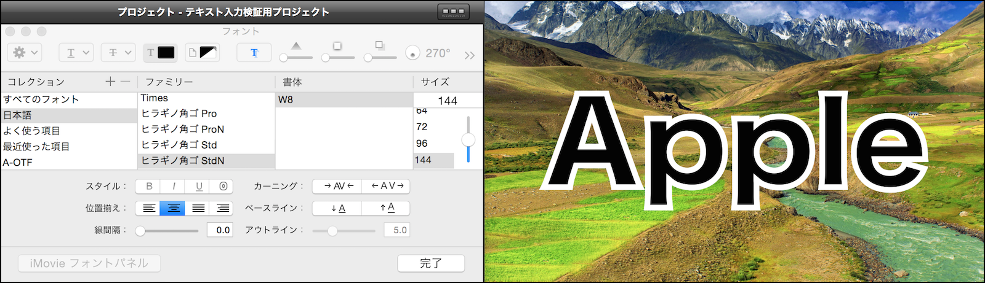Align text right
Viewport: 985px width, 283px height.
coord(223,208)
